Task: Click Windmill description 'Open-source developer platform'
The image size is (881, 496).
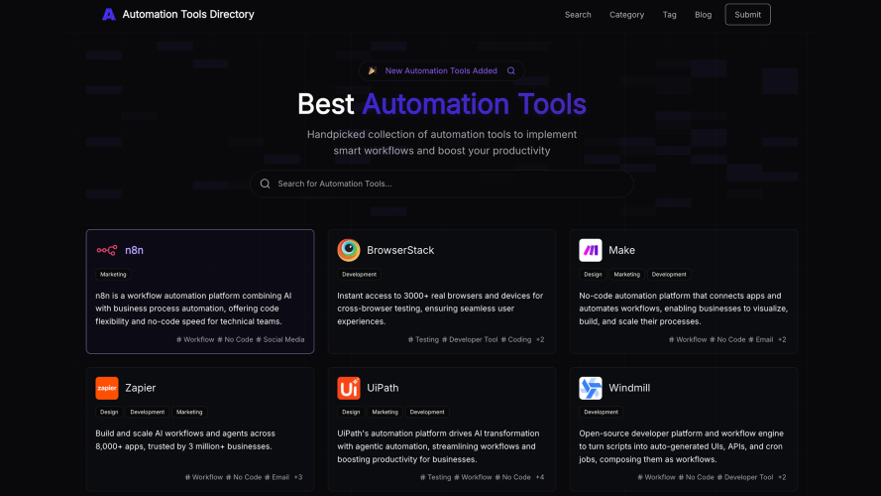Action: pyautogui.click(x=681, y=446)
